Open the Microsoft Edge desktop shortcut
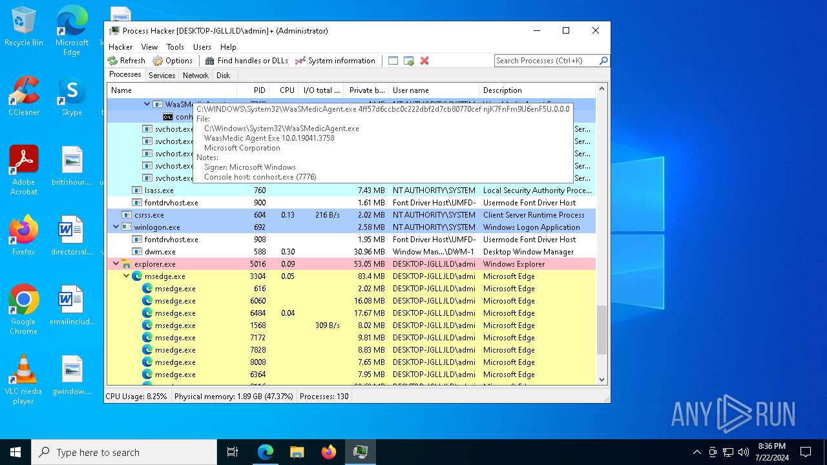The height and width of the screenshot is (465, 827). pyautogui.click(x=72, y=31)
